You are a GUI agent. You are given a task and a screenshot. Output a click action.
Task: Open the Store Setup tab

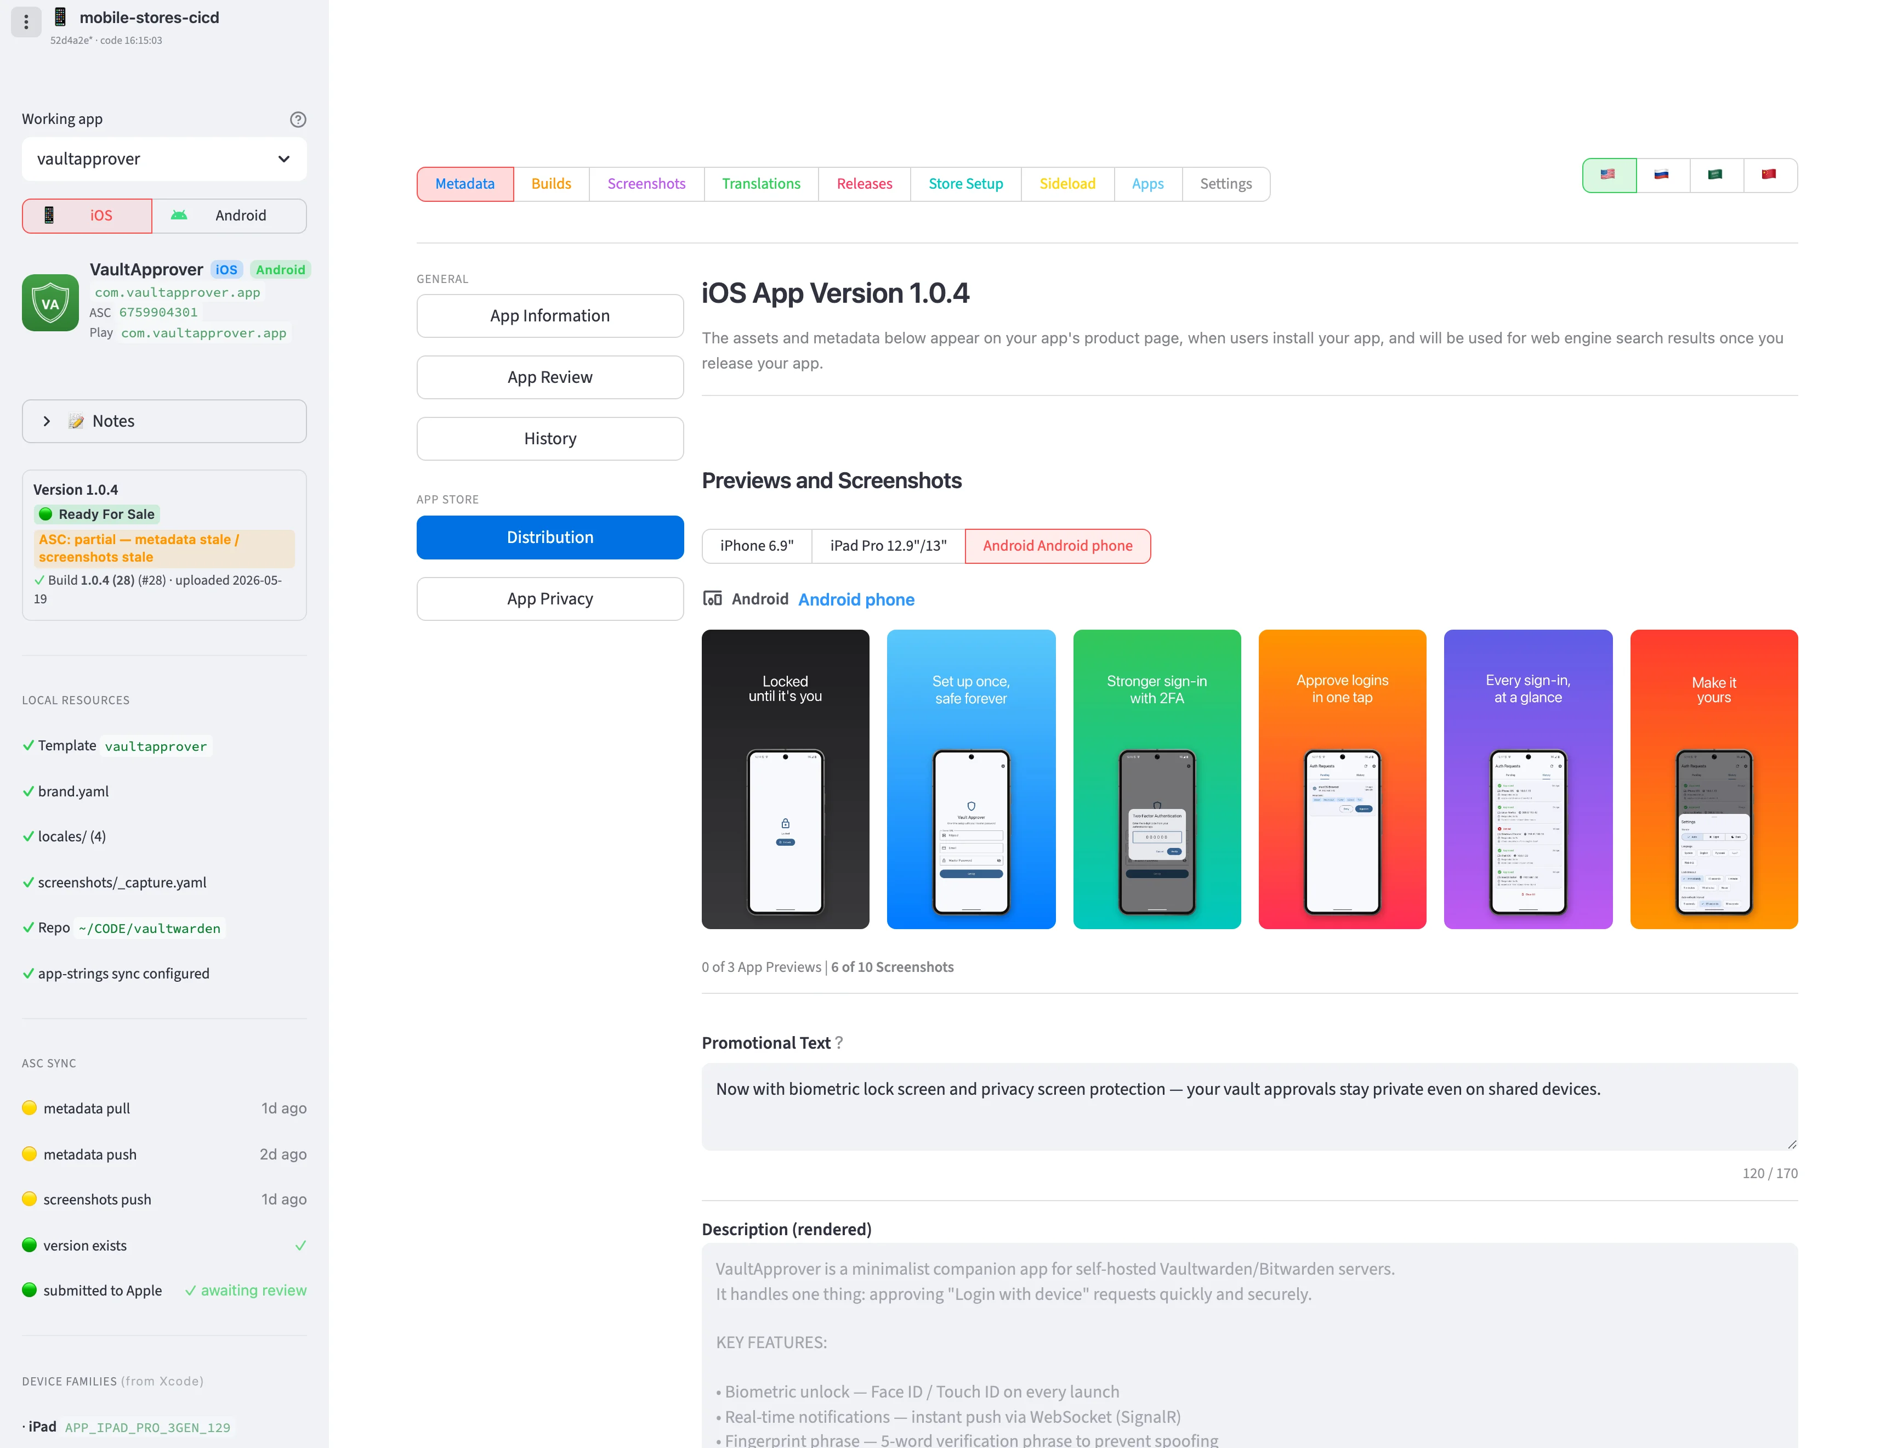coord(965,184)
